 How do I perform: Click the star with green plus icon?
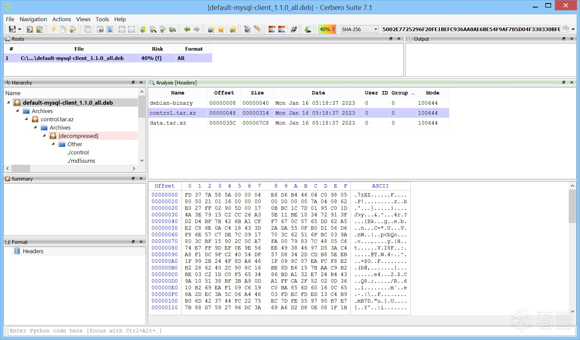pyautogui.click(x=233, y=29)
